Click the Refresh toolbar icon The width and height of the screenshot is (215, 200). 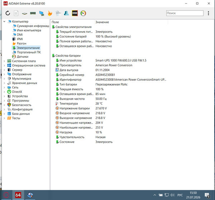(x=8, y=13)
